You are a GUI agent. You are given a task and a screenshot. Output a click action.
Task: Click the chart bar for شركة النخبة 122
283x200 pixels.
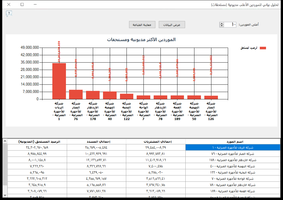tap(127, 96)
